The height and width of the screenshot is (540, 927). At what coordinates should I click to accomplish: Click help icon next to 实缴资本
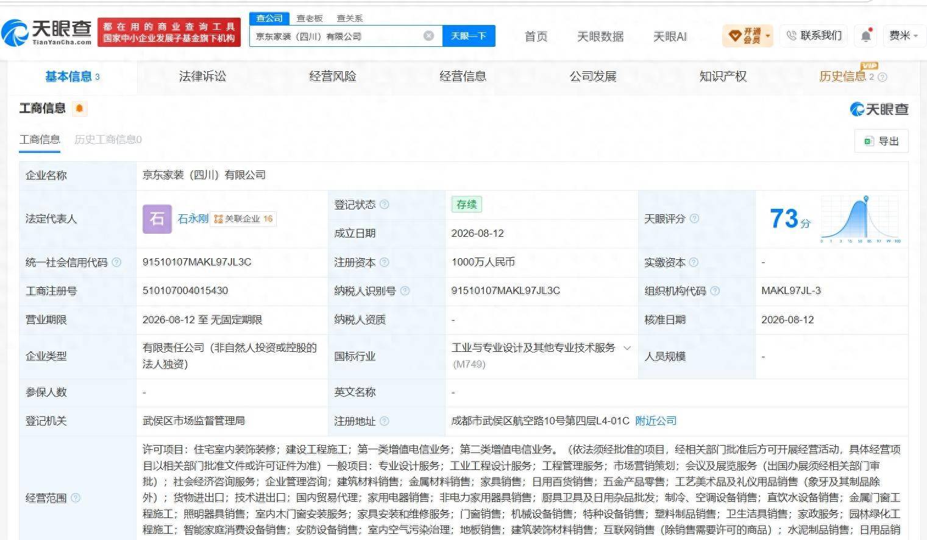694,262
